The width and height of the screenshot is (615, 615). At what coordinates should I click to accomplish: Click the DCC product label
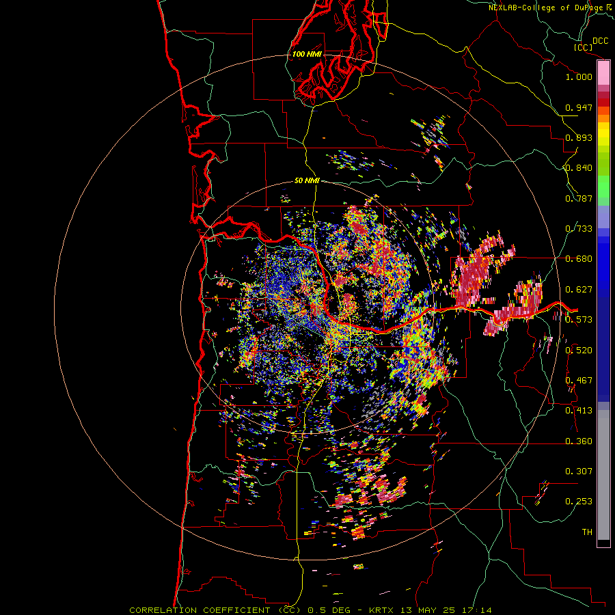(x=600, y=41)
